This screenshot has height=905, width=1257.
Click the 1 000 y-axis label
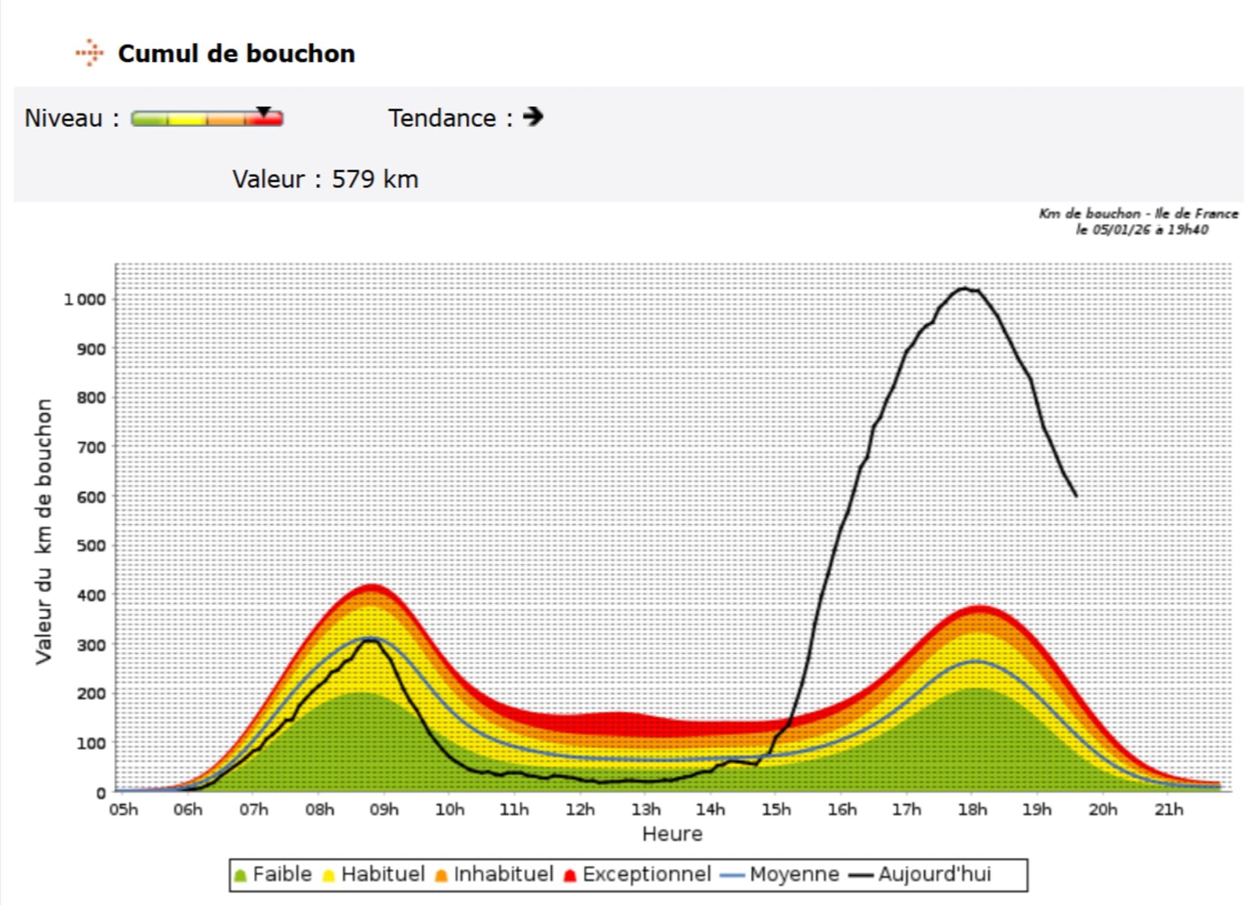[x=84, y=300]
